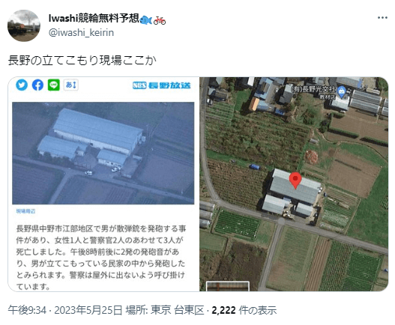Viewport: 395px width, 325px height.
Task: Click the 午後9:34 timestamp link
Action: 27,310
